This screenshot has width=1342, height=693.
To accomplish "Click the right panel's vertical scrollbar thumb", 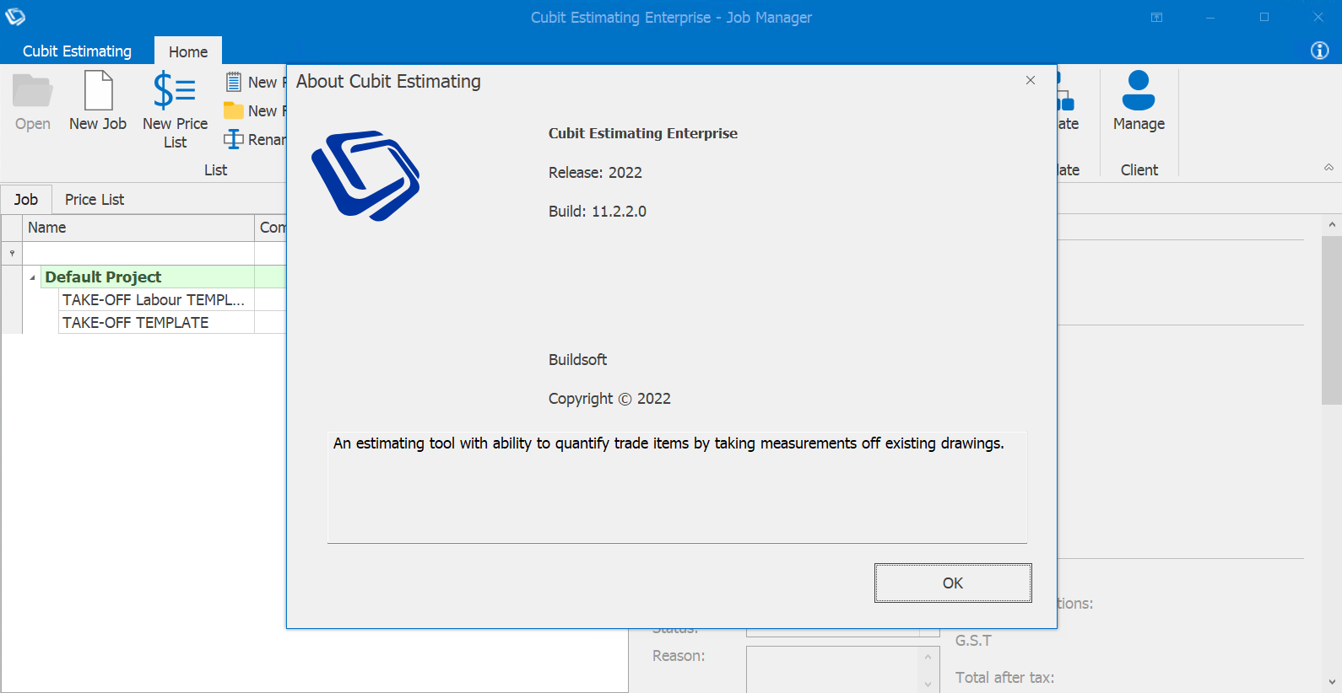I will tap(1332, 320).
